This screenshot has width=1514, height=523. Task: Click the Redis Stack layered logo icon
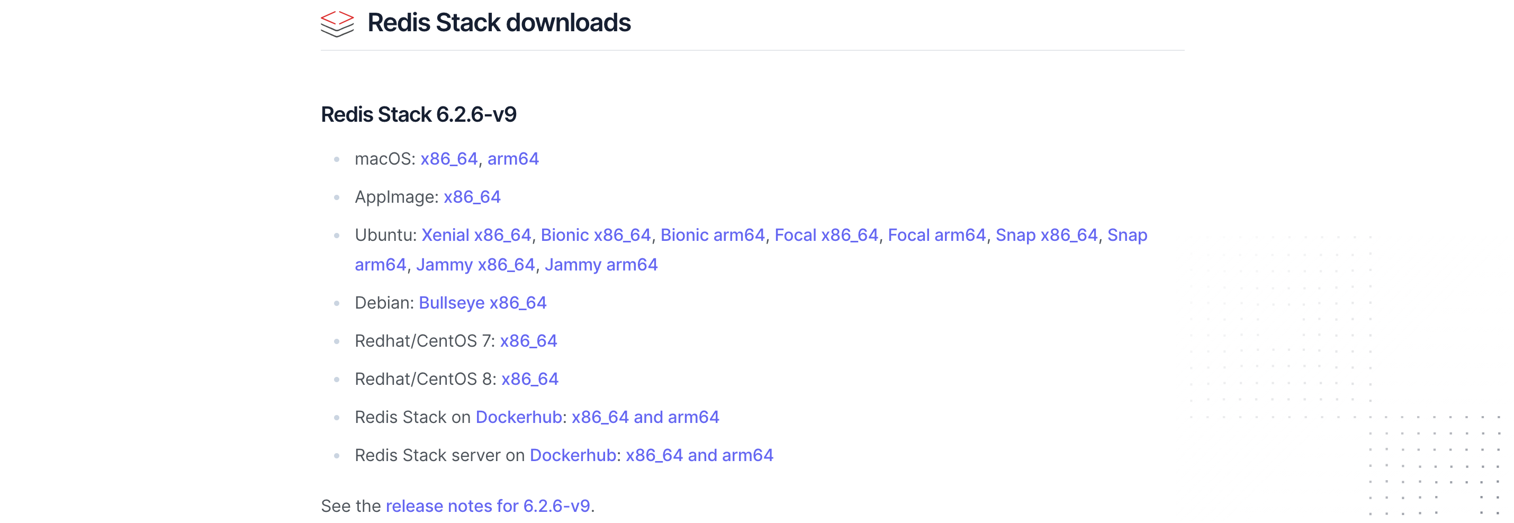coord(337,23)
